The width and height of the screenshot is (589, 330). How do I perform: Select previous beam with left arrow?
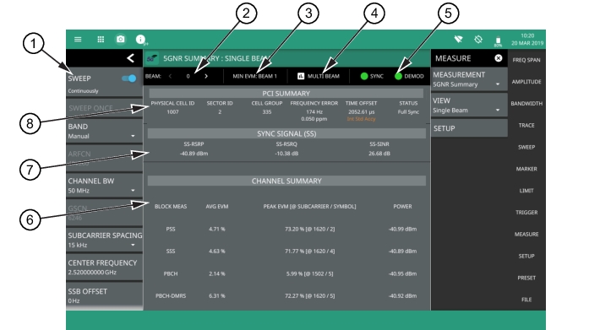pyautogui.click(x=170, y=76)
